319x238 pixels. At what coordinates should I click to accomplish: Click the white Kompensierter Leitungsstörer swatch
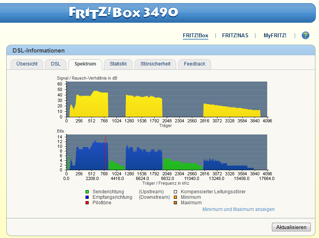[x=175, y=192]
